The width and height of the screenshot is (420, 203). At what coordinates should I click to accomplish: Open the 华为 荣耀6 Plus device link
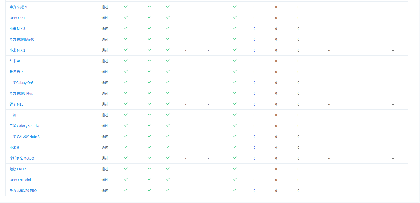[21, 93]
